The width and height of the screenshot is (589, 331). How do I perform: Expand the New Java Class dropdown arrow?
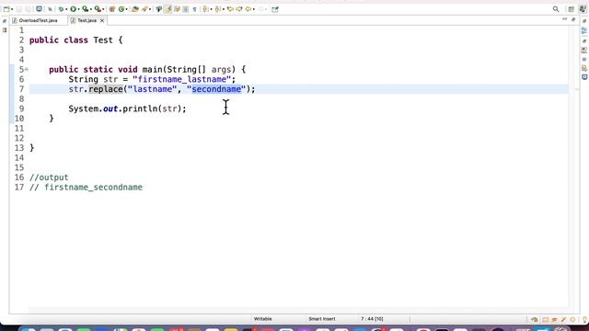(x=127, y=9)
